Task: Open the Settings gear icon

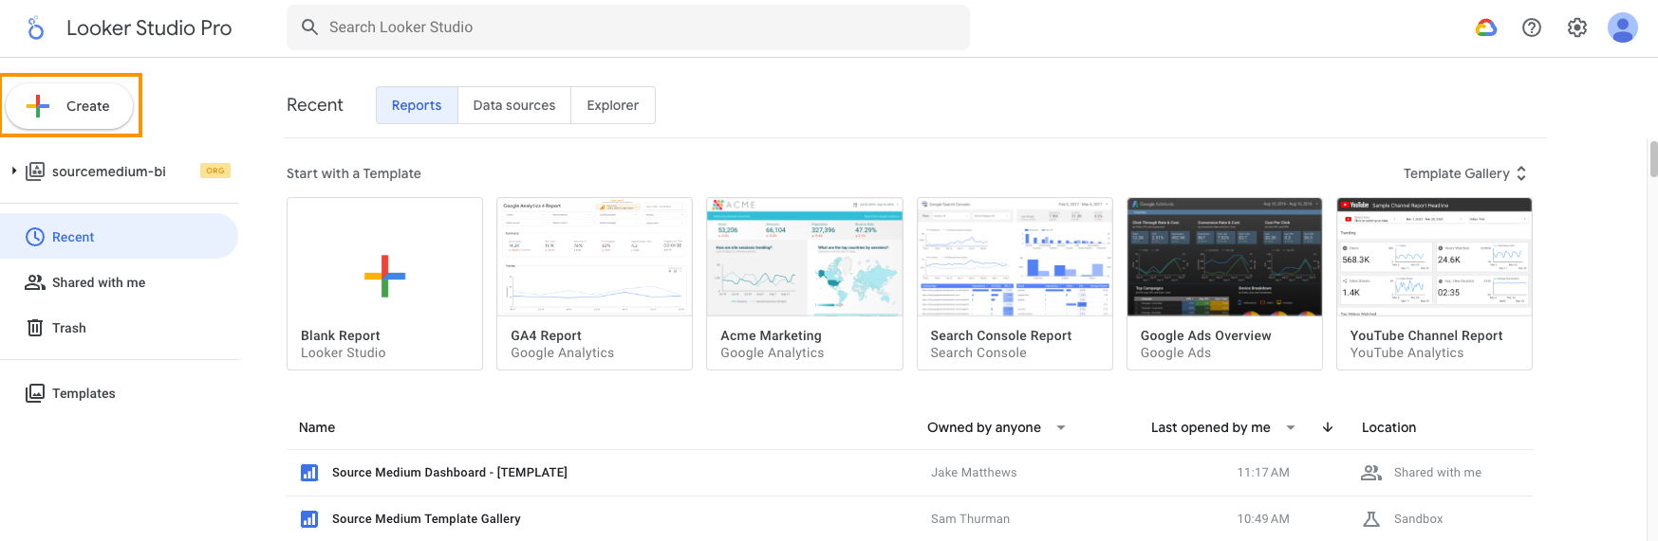Action: pos(1577,27)
